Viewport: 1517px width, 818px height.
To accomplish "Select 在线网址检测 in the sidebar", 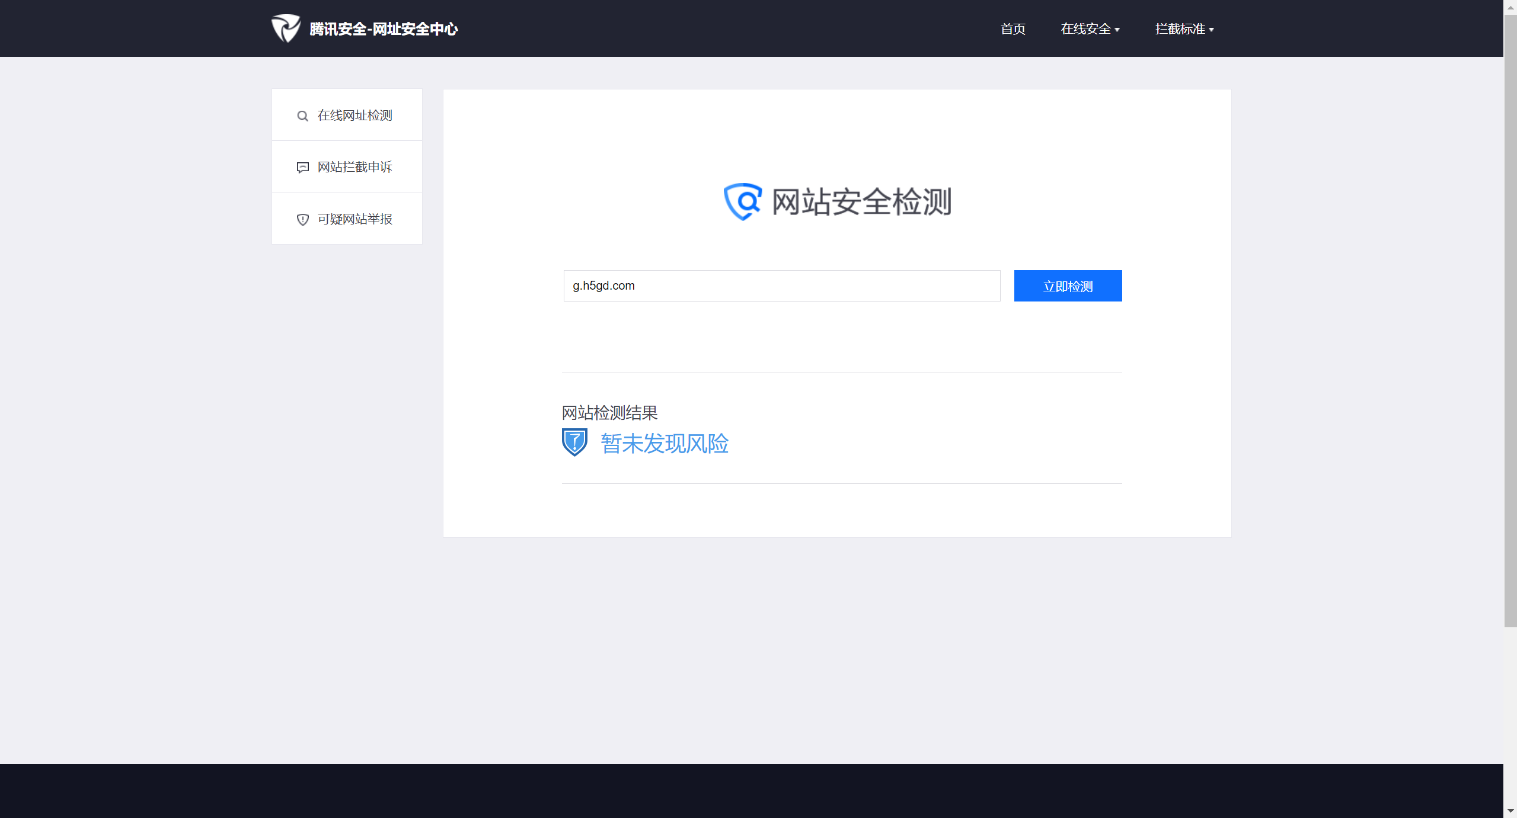I will click(x=355, y=116).
